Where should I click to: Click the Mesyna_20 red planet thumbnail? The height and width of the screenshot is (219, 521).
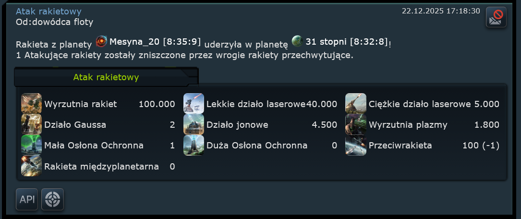coord(101,41)
